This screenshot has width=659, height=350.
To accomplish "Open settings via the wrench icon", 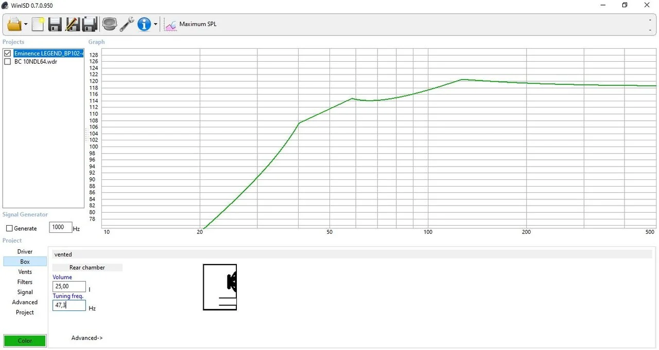I will tap(127, 24).
